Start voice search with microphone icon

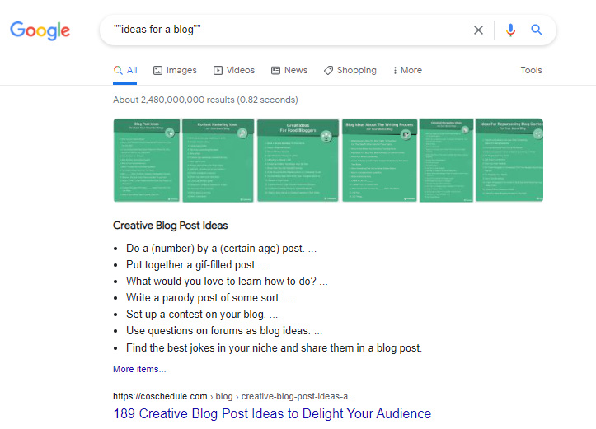coord(510,30)
